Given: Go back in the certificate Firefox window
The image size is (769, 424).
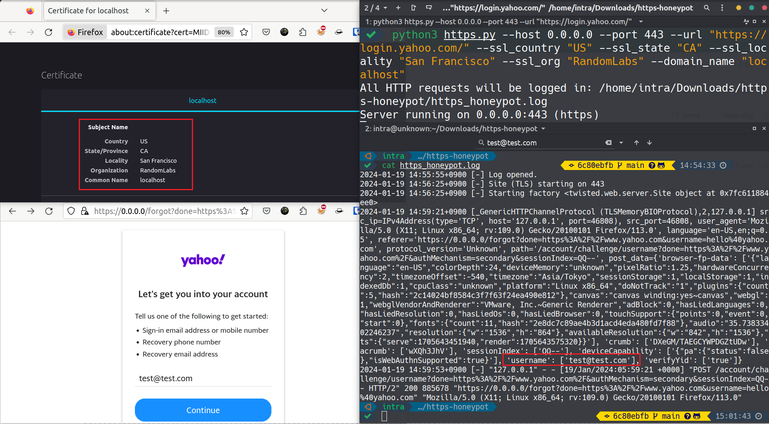Looking at the screenshot, I should point(12,32).
